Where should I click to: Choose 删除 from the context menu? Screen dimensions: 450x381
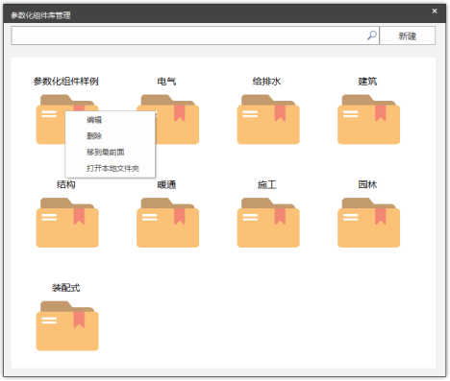pos(111,136)
